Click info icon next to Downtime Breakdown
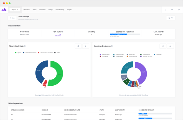 (112, 46)
